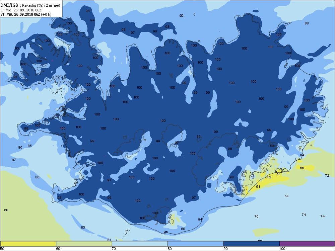335x251 pixels.
Task: Click the humidity value 85 off the west coast
Action: click(30, 146)
